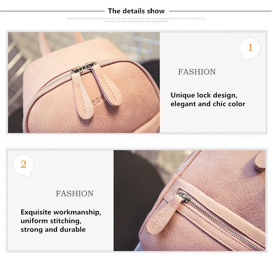Click 'Unique lock design' text

click(204, 95)
